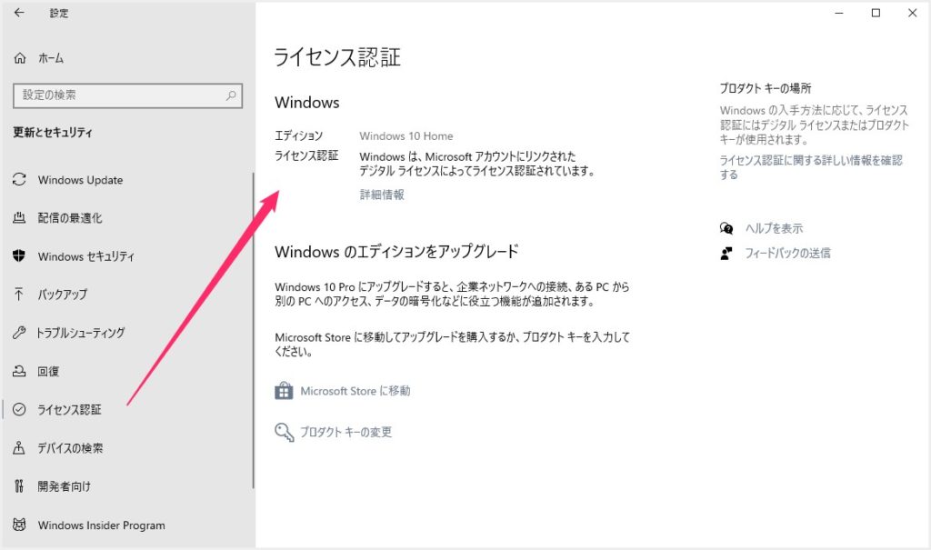Click フィードバックの送信 link
Image resolution: width=931 pixels, height=550 pixels.
tap(787, 253)
